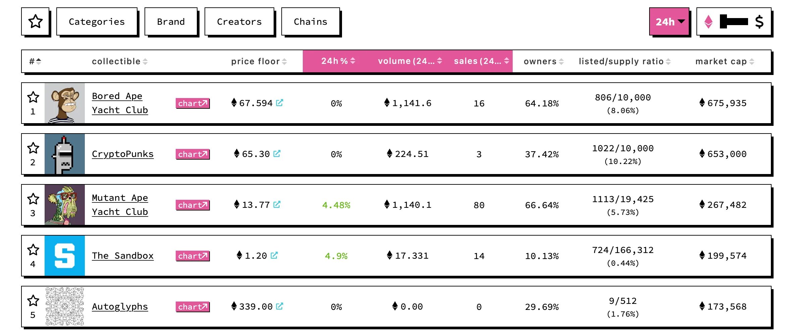
Task: Open Autoglyphs price floor external link icon
Action: [280, 306]
